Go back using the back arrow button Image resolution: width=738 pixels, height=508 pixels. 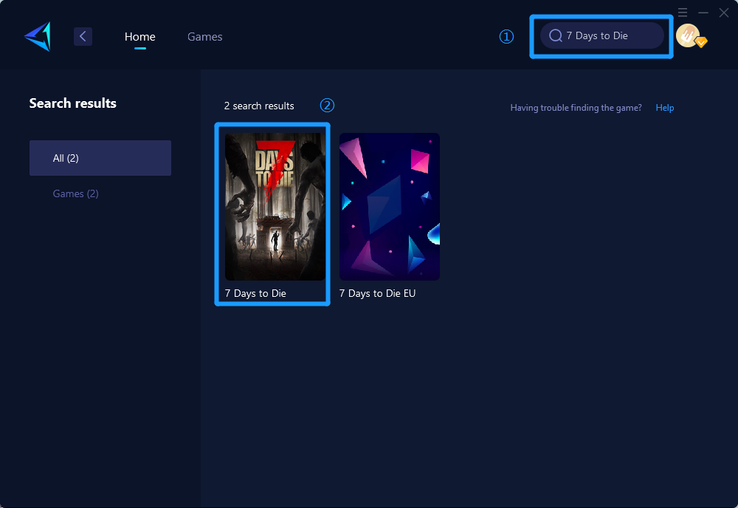coord(83,36)
